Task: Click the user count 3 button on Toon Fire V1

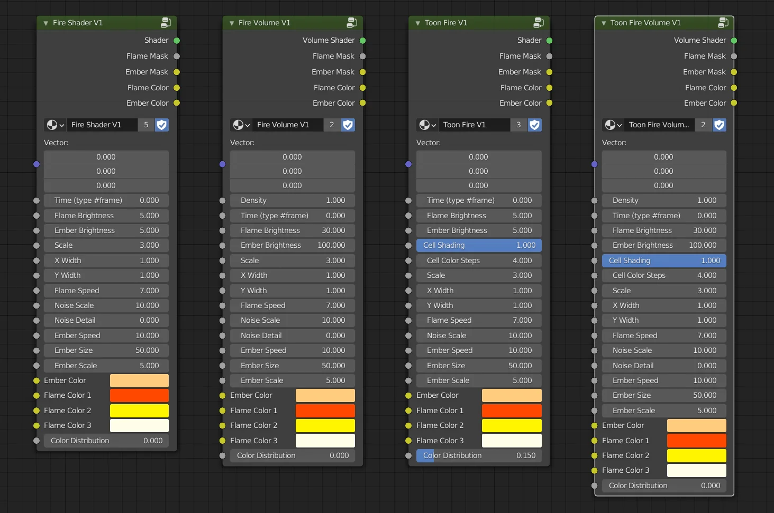Action: click(518, 125)
